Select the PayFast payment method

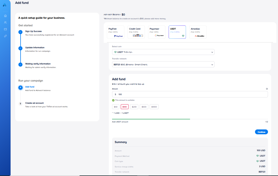(116, 32)
